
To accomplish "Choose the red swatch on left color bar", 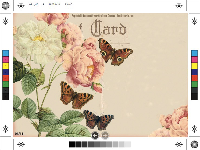I will click(x=5, y=78).
